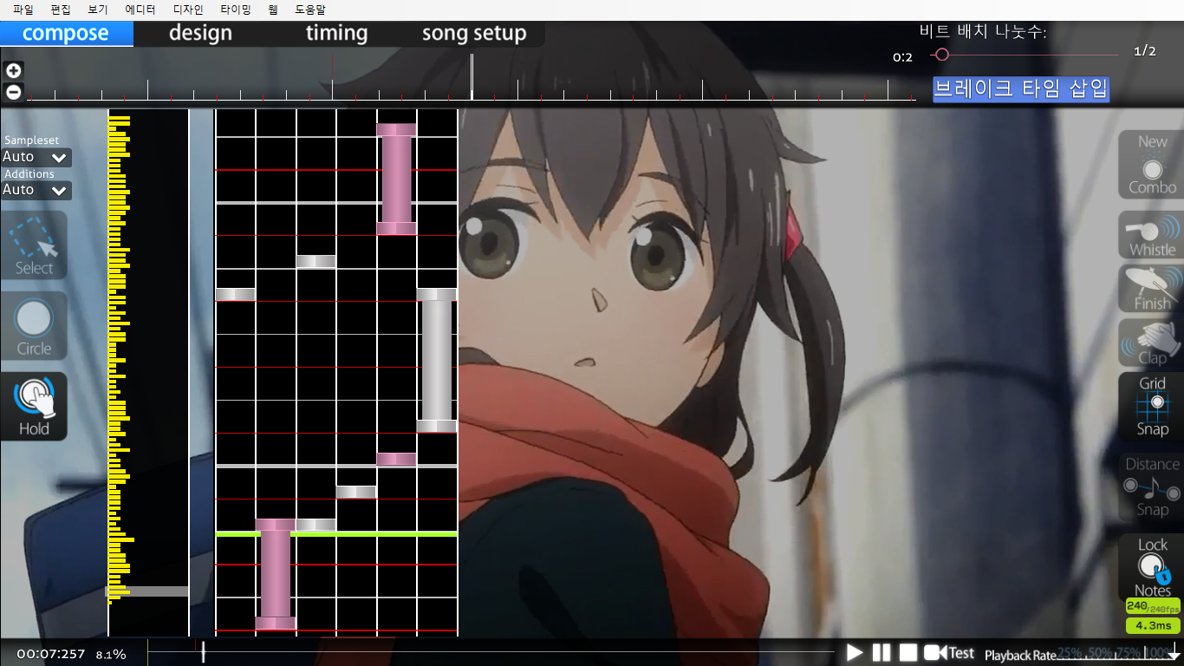Toggle Clap hitsound
Viewport: 1184px width, 666px height.
(1151, 343)
